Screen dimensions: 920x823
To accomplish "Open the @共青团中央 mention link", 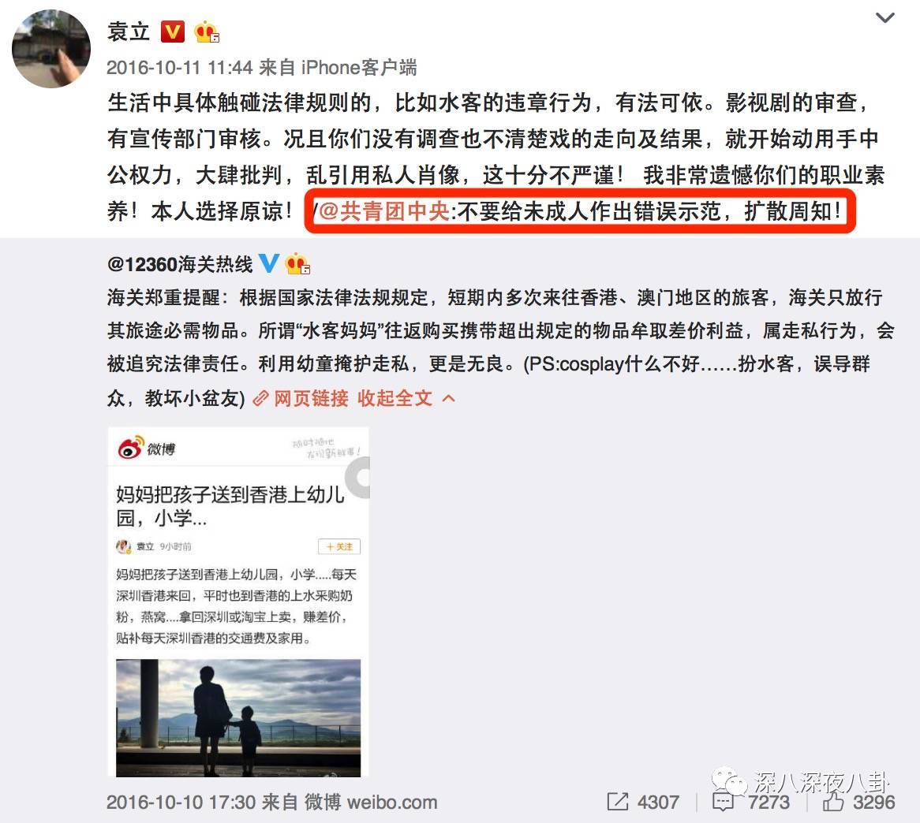I will pyautogui.click(x=384, y=211).
